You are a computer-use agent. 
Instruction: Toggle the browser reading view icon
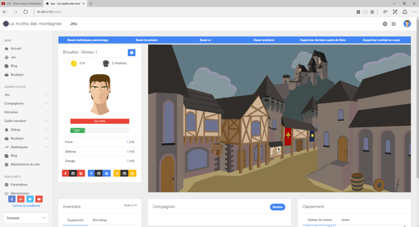click(x=365, y=12)
